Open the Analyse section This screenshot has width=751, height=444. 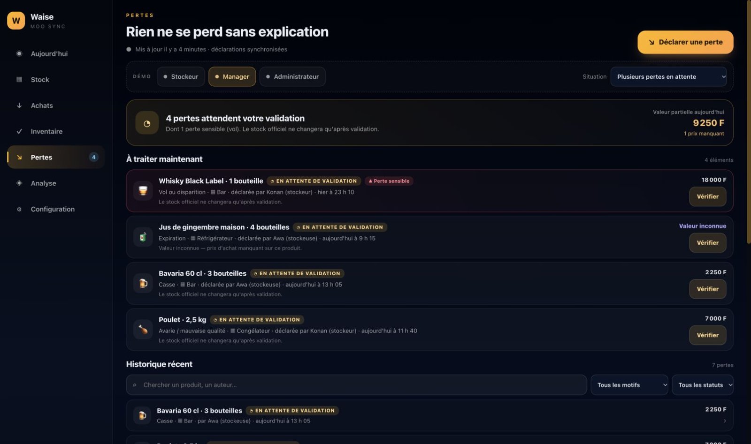(x=55, y=183)
